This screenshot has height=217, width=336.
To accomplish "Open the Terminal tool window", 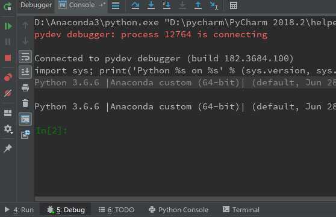I will pyautogui.click(x=241, y=210).
